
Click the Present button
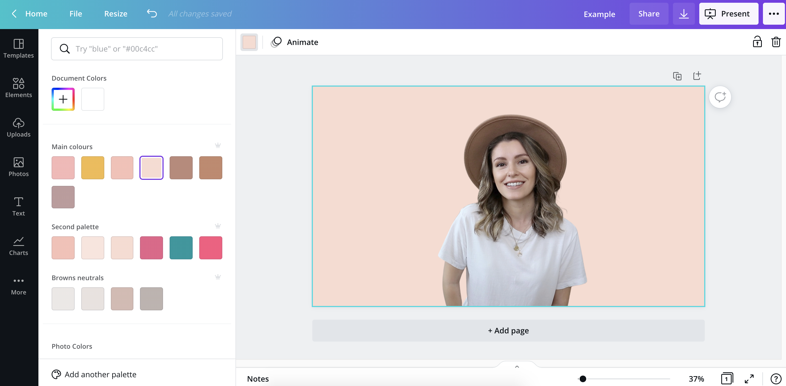(729, 14)
